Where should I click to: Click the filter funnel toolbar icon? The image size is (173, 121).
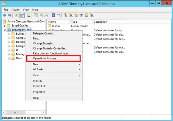(81, 15)
